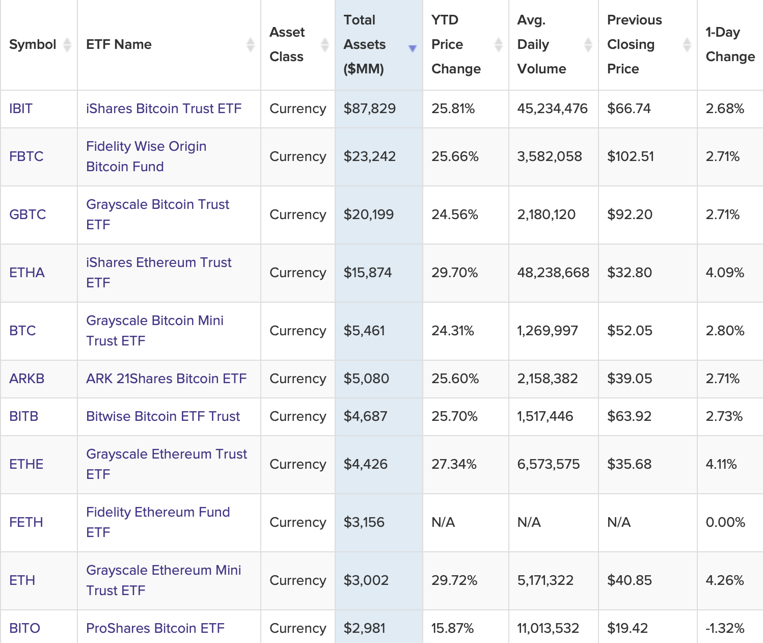Select the ETHA symbol link
763x643 pixels.
[x=27, y=273]
